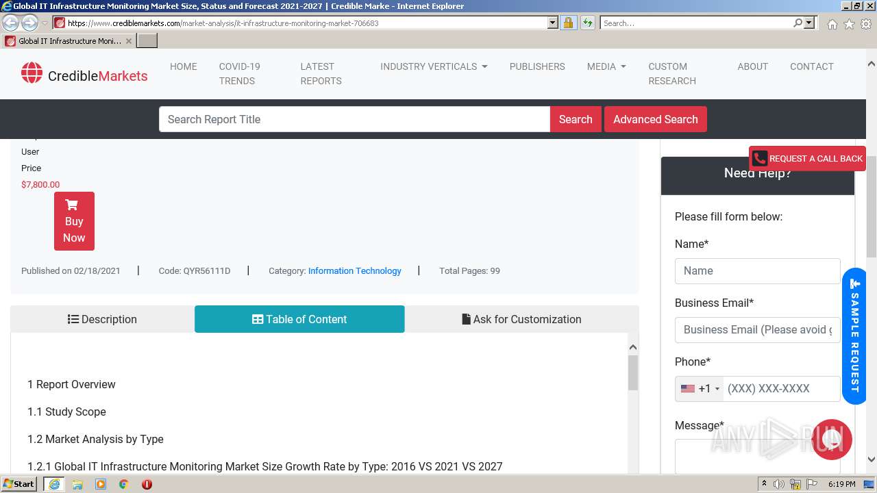Open Latest Reports nav item

coord(321,73)
